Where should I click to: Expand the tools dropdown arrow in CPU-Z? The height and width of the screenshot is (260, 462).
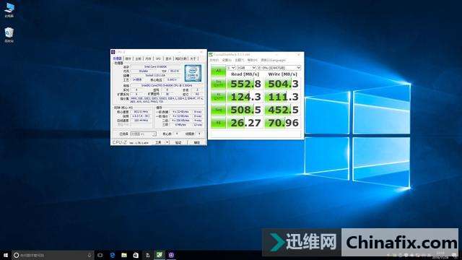[167, 143]
